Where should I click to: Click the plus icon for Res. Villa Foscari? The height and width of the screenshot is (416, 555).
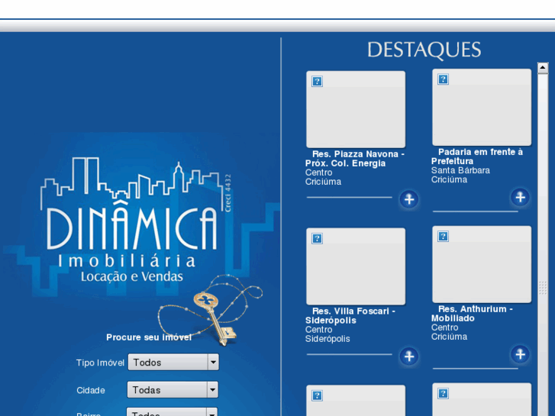pyautogui.click(x=409, y=356)
